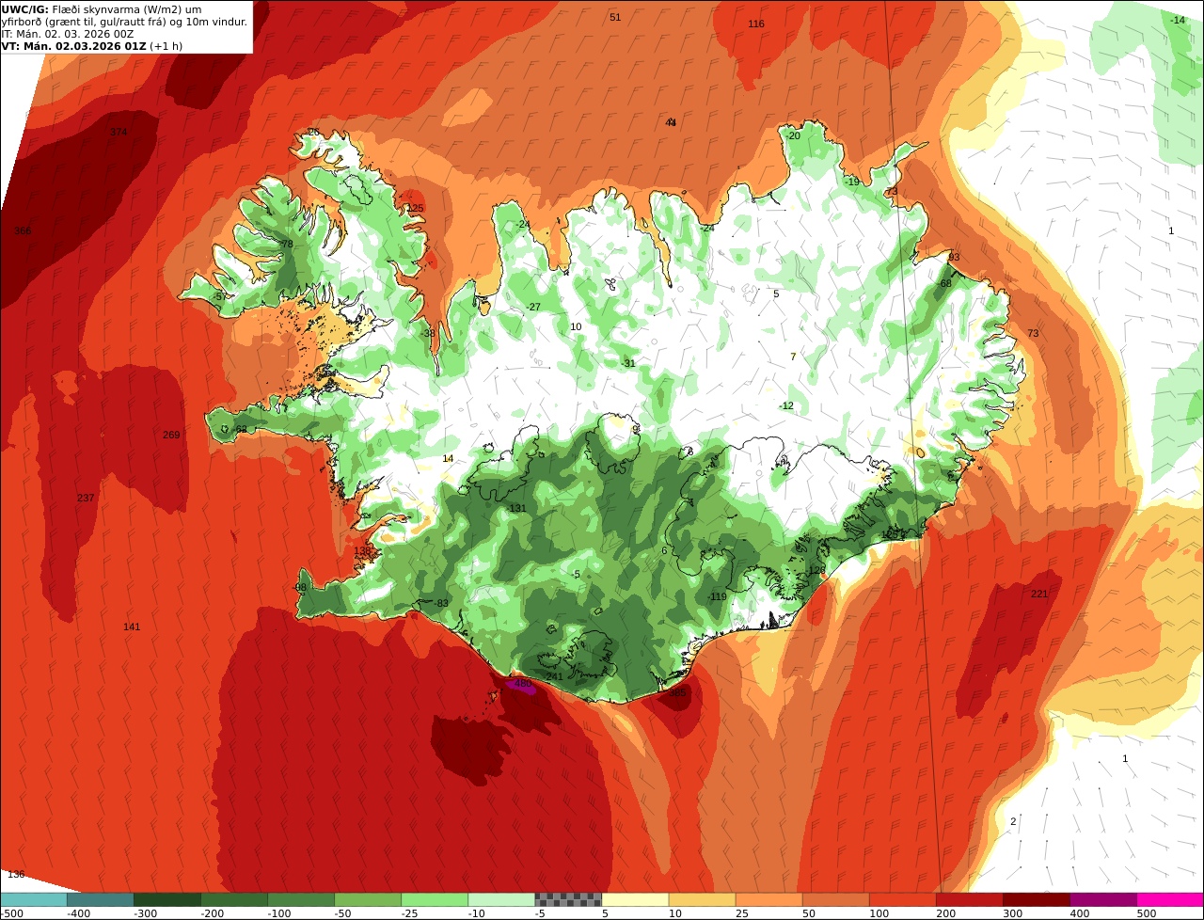This screenshot has height=920, width=1204.
Task: Click the -19 value on the map
Action: pos(852,182)
